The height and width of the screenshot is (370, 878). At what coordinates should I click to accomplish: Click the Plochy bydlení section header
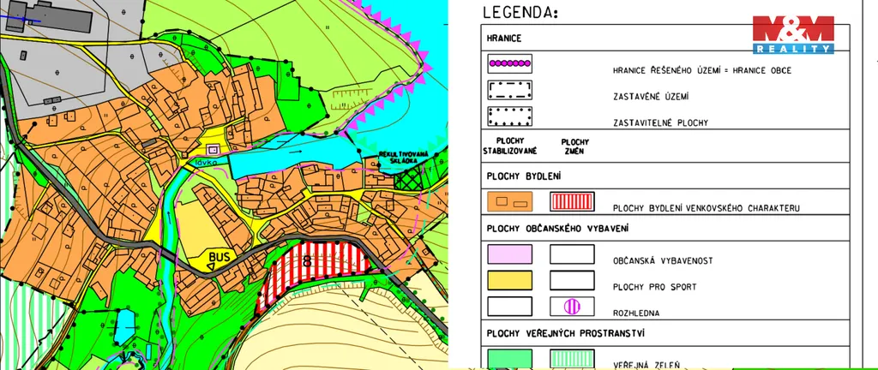click(x=524, y=176)
